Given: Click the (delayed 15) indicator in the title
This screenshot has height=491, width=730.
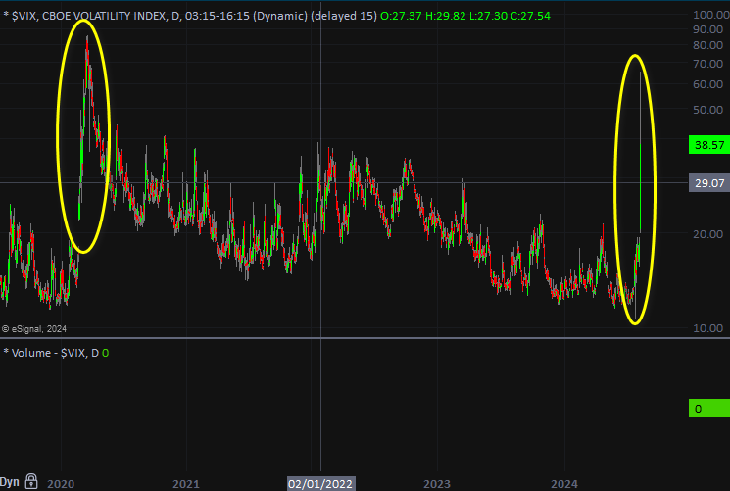Looking at the screenshot, I should (x=344, y=16).
